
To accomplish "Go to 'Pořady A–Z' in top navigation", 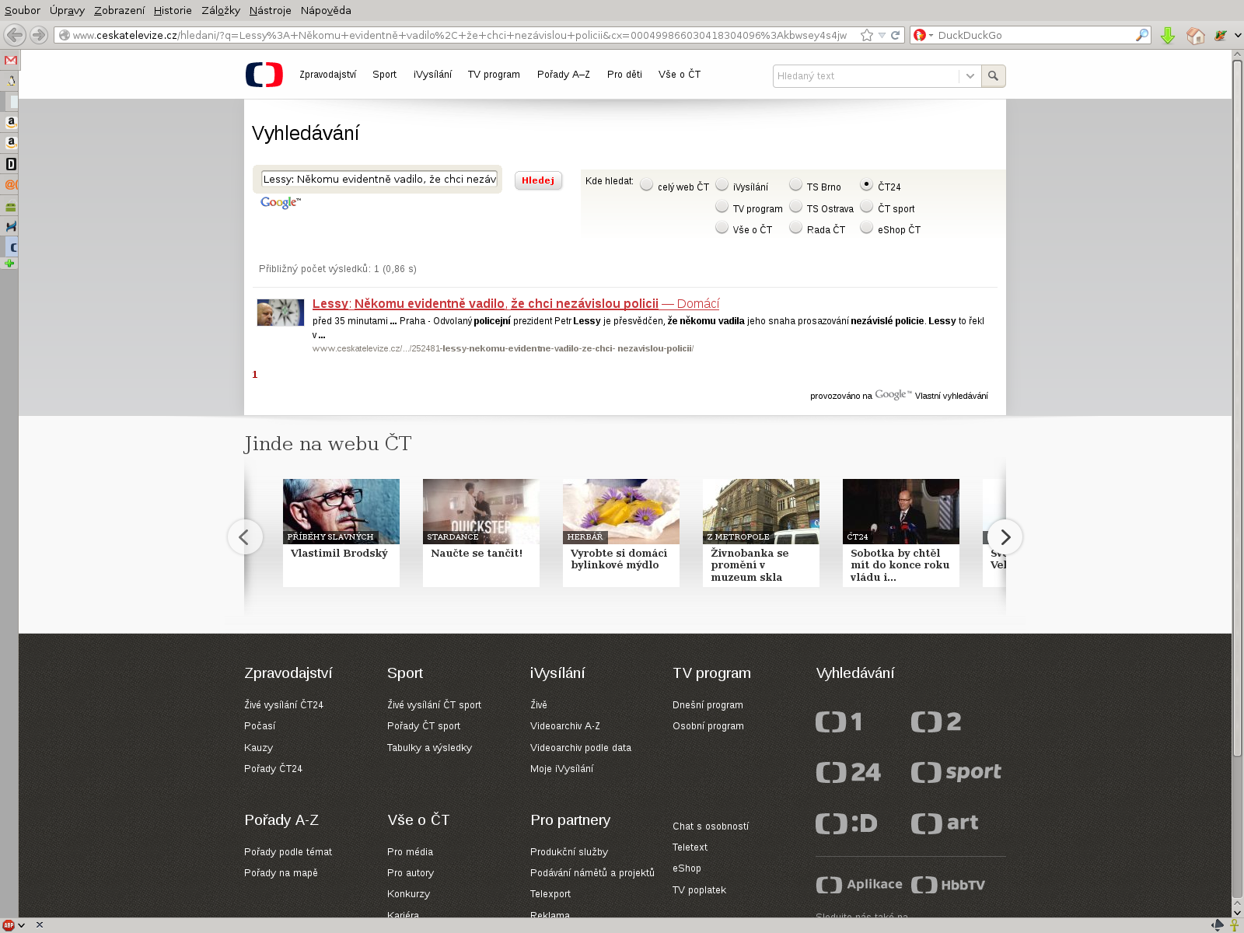I will pos(563,75).
